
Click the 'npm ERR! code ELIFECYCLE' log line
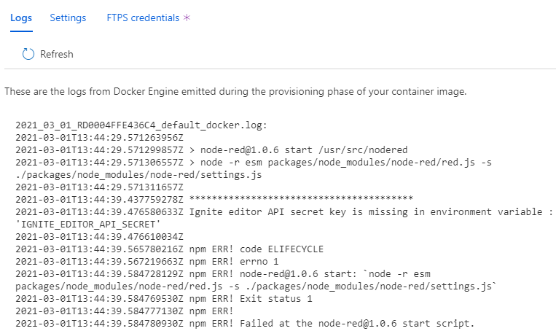(170, 249)
